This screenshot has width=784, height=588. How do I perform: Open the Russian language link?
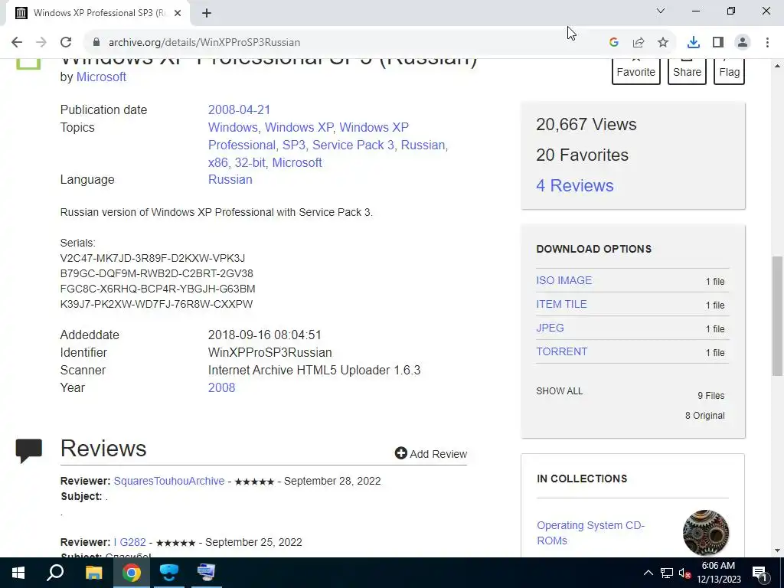pyautogui.click(x=230, y=179)
